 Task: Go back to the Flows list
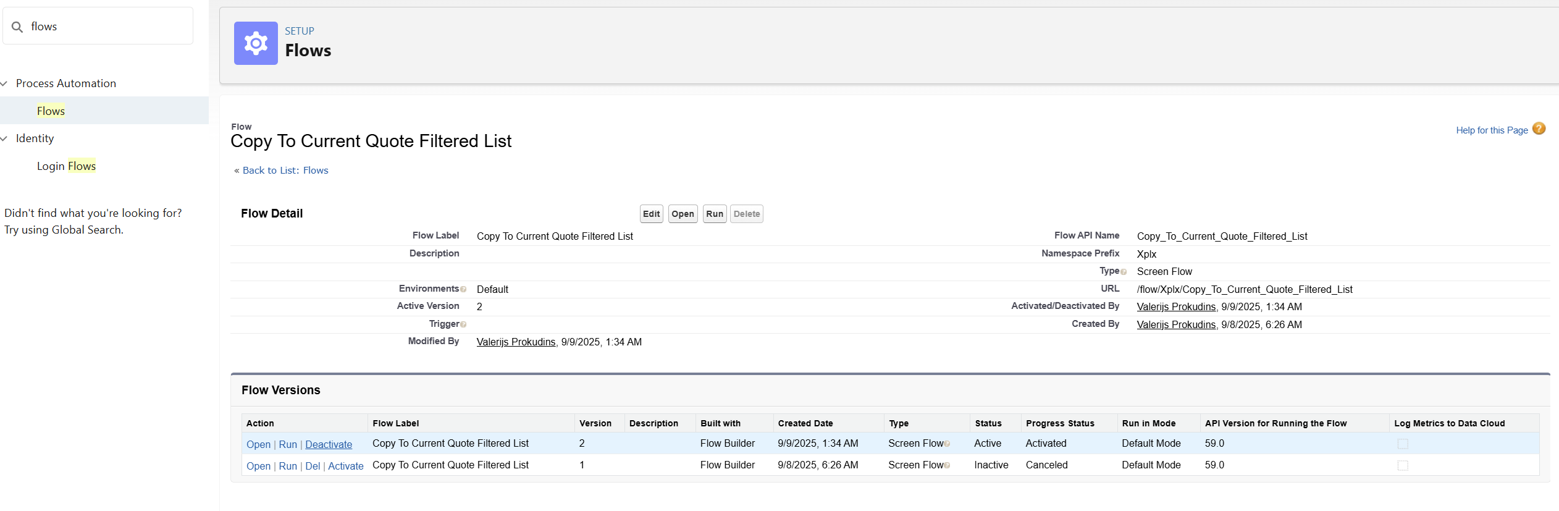coord(285,171)
